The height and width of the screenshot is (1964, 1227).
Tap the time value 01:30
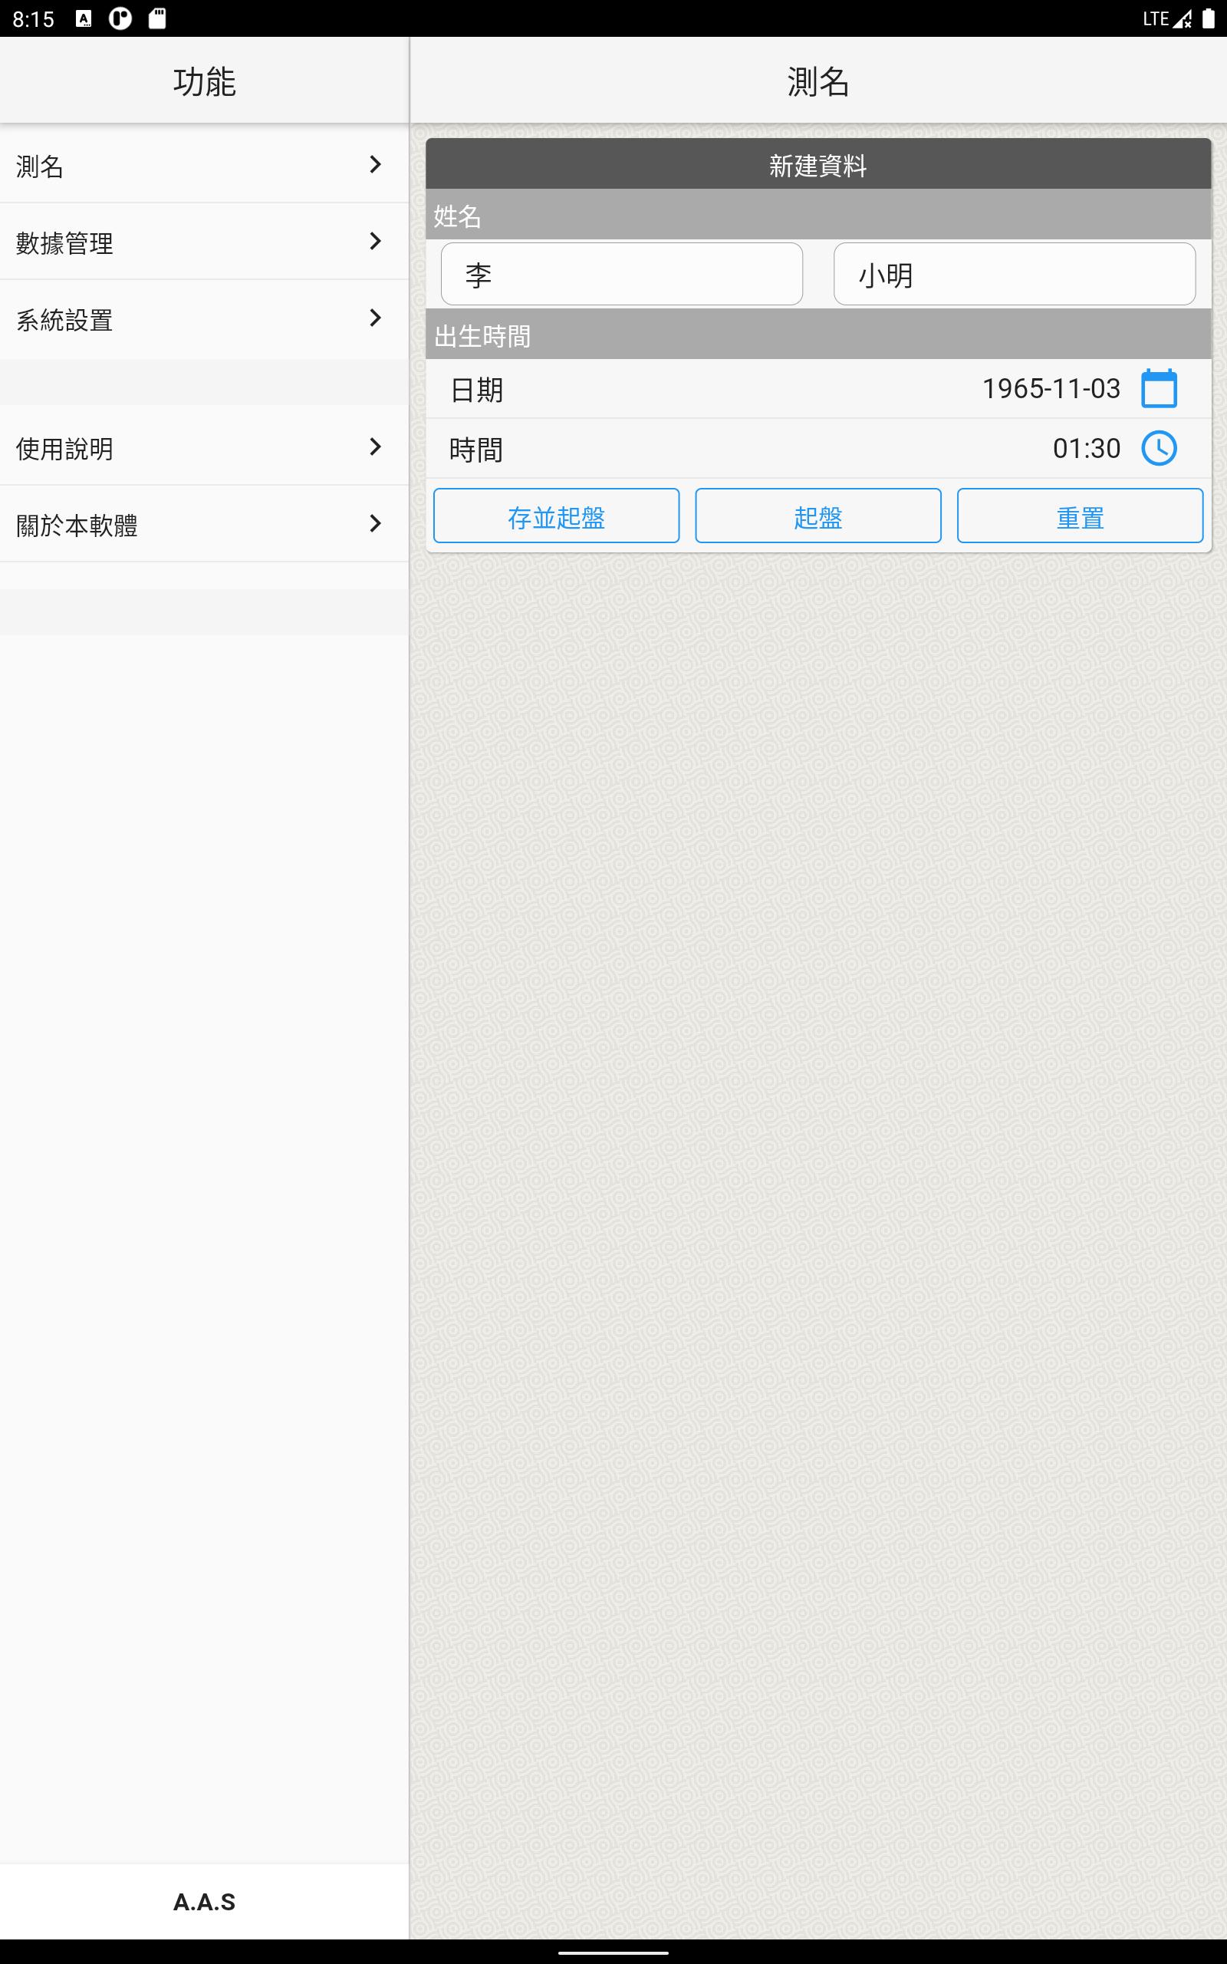pos(1087,449)
